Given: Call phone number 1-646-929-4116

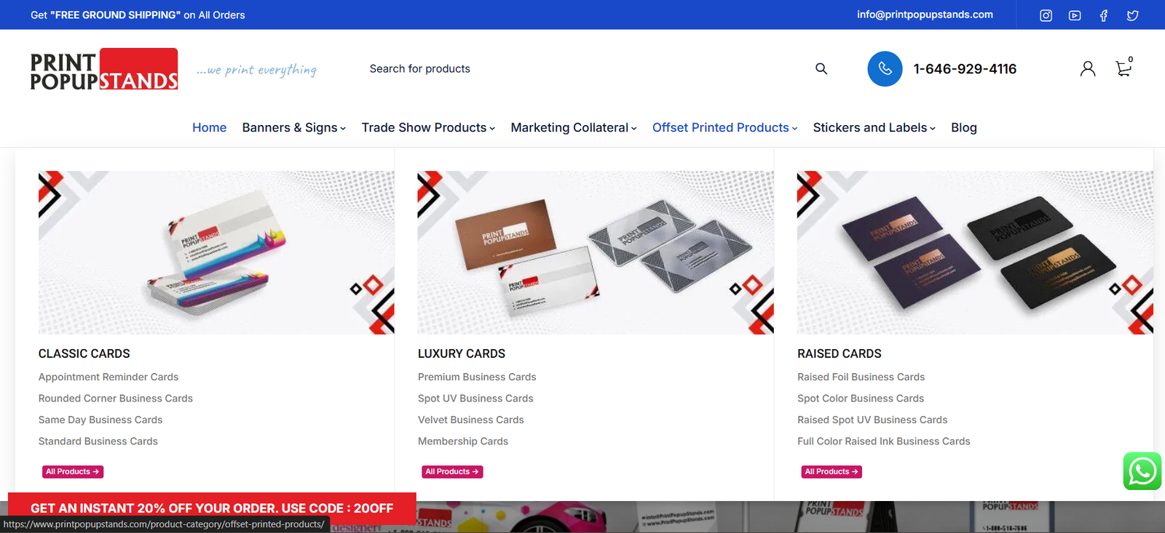Looking at the screenshot, I should 965,68.
